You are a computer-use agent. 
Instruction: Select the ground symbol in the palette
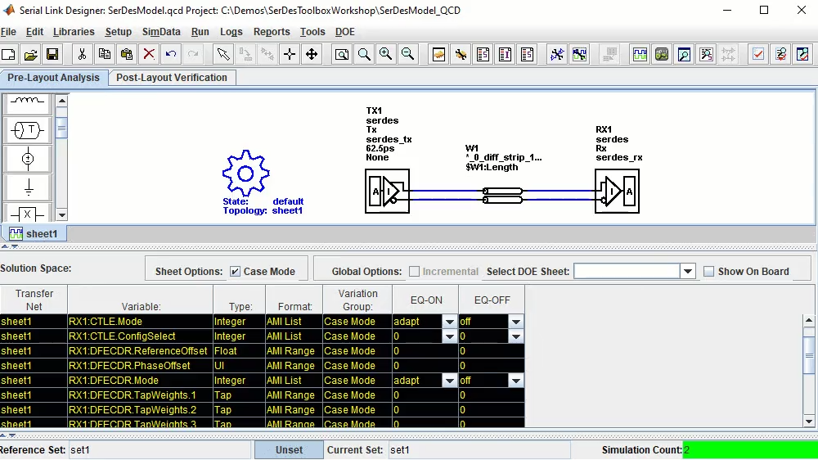click(x=28, y=187)
